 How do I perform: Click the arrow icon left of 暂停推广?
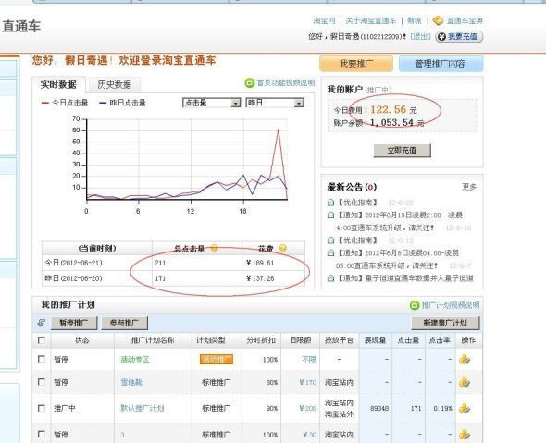tap(41, 323)
